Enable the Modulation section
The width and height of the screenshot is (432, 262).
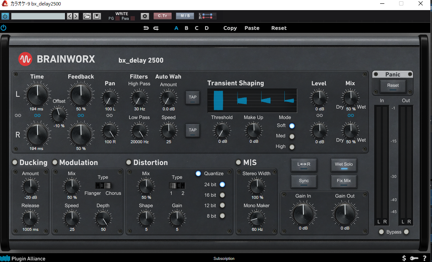coord(55,162)
